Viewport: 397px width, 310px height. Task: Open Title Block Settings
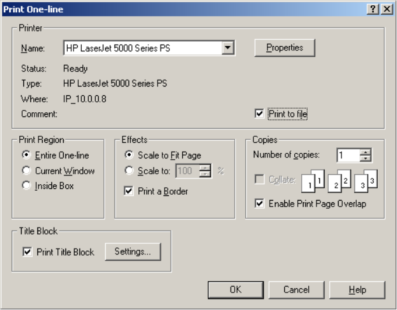(x=133, y=252)
